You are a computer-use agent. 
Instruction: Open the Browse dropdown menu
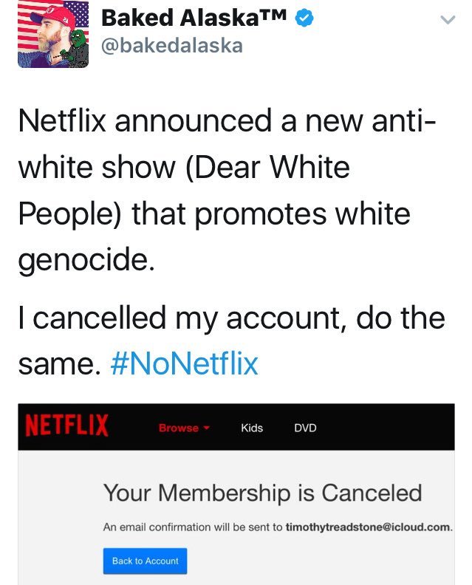pyautogui.click(x=179, y=428)
